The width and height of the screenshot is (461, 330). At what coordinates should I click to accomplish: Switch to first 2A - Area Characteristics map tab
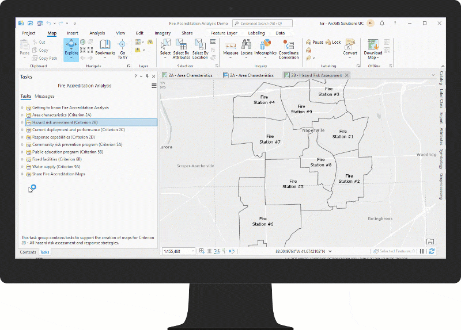coord(187,75)
